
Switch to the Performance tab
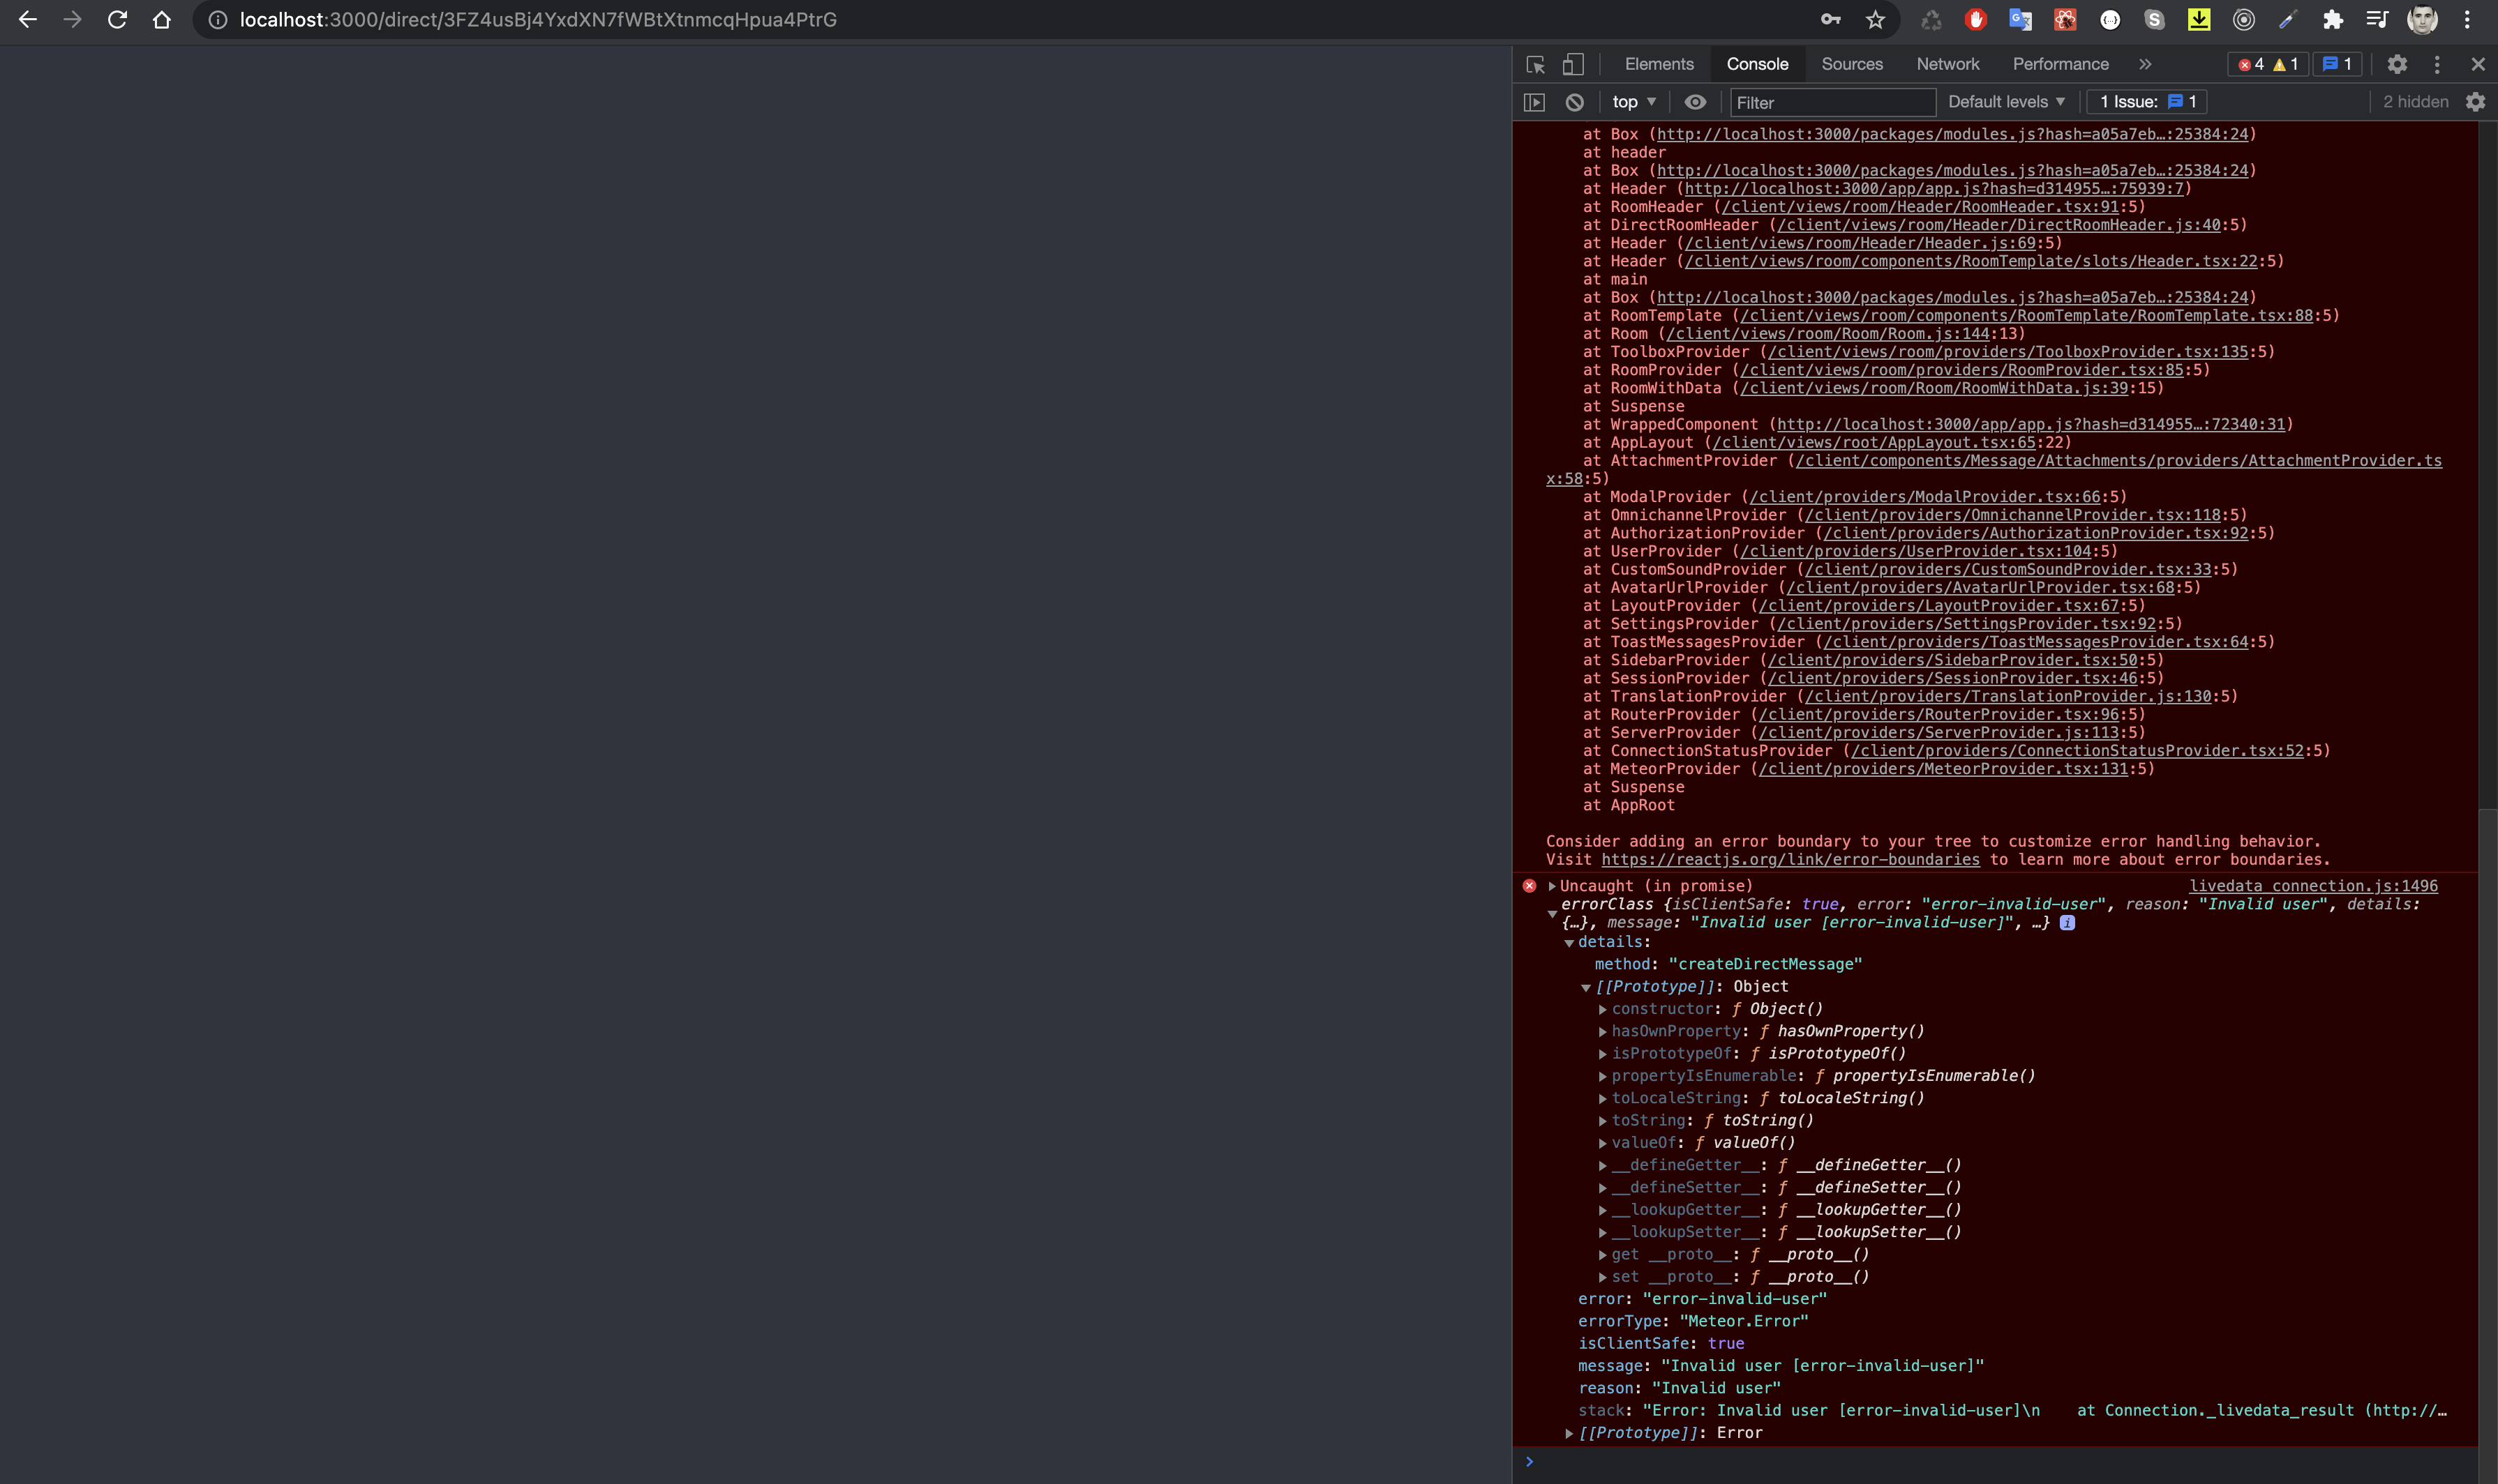tap(2061, 64)
